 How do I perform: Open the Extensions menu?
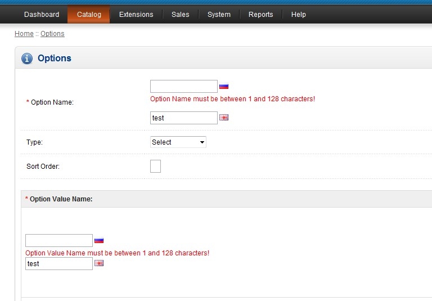pyautogui.click(x=136, y=15)
